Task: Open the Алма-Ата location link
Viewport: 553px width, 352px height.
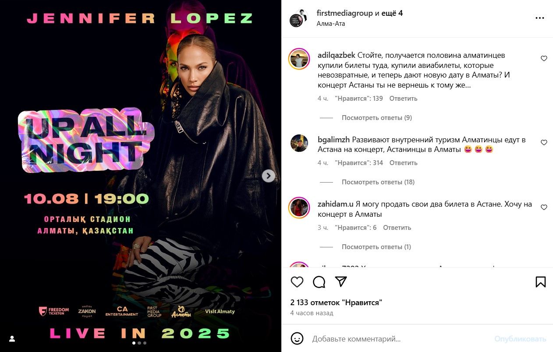Action: click(x=331, y=24)
